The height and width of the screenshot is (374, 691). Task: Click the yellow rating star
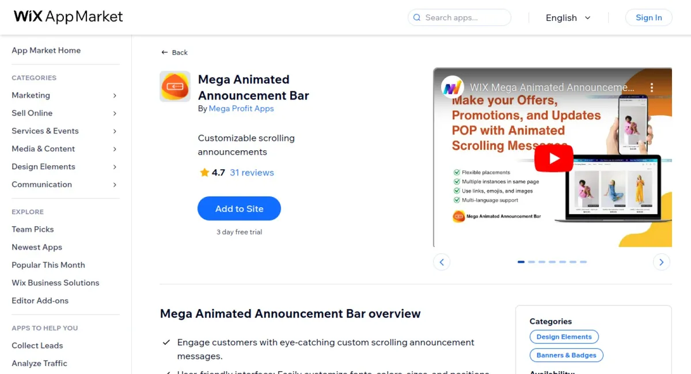pyautogui.click(x=204, y=173)
